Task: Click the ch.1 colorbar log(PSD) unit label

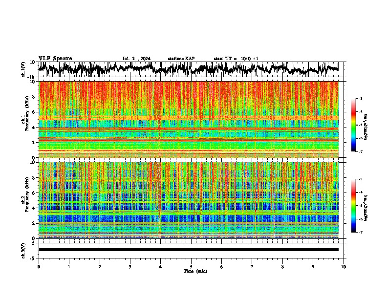Action: coord(366,128)
